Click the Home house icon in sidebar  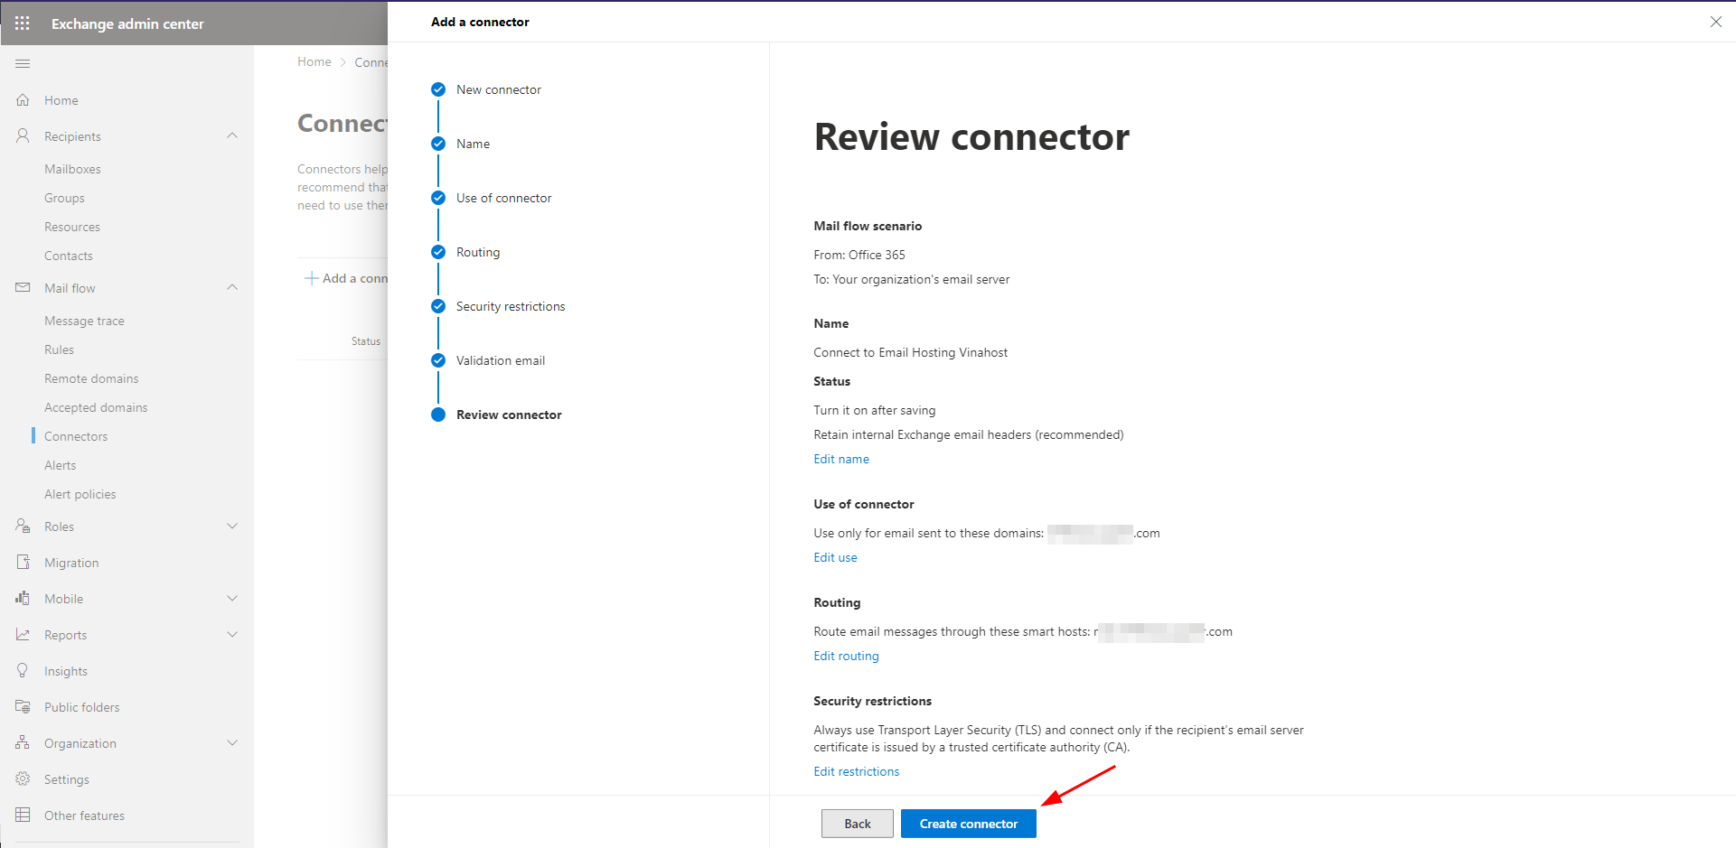23,100
